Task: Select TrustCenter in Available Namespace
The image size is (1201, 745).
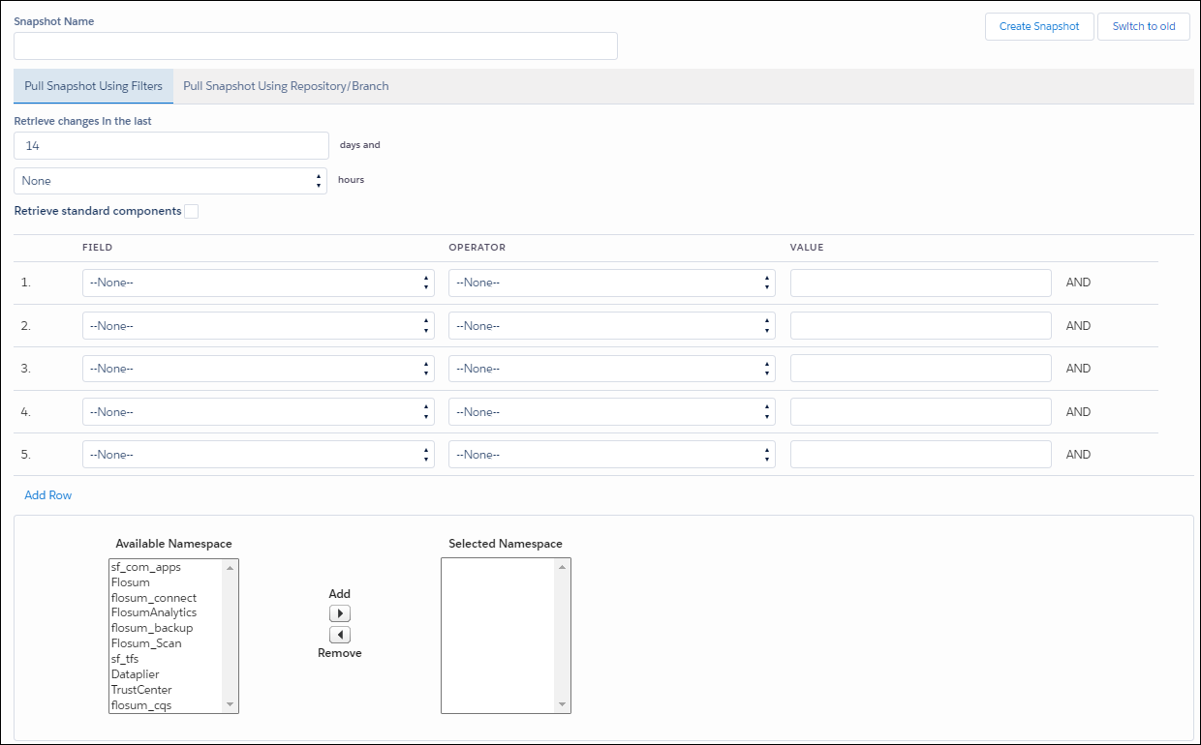Action: 166,690
